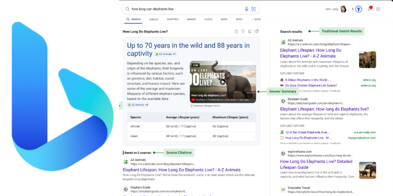The height and width of the screenshot is (196, 393).
Task: Open the hamburger menu at top right
Action: tap(378, 9)
